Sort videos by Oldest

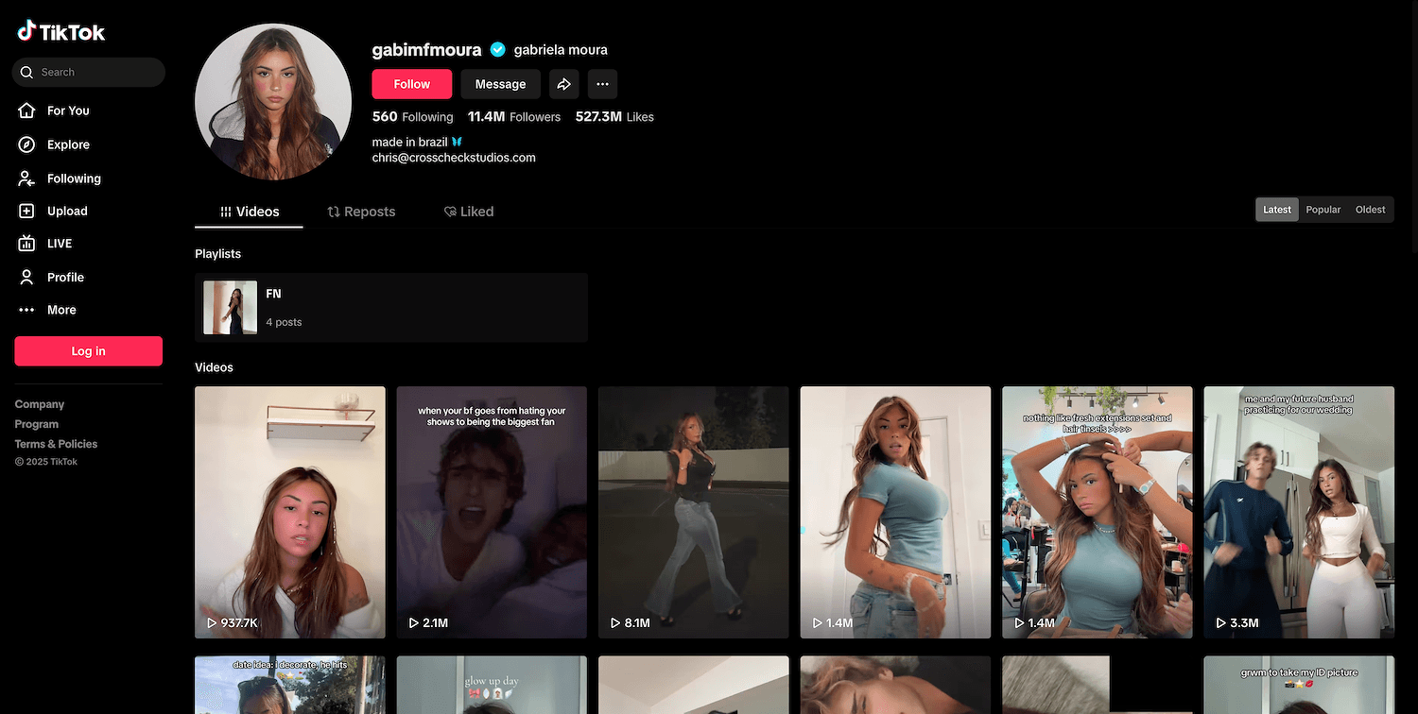pyautogui.click(x=1370, y=210)
